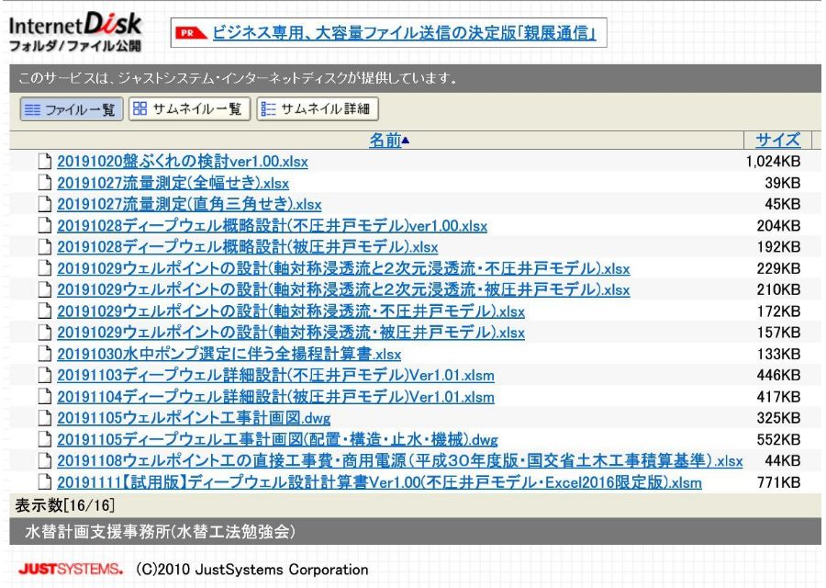
Task: Open the 親展通信 advertisement link
Action: pos(405,35)
